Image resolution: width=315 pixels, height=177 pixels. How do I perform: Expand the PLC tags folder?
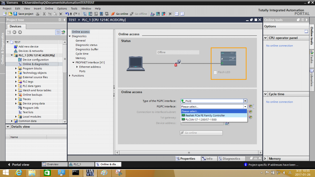coord(16,82)
